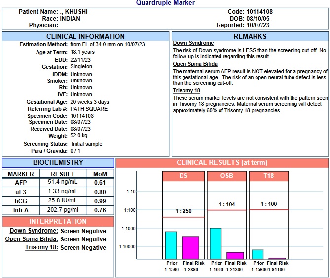Select the T18 column header in chart
This screenshot has width=330, height=278.
pyautogui.click(x=268, y=176)
